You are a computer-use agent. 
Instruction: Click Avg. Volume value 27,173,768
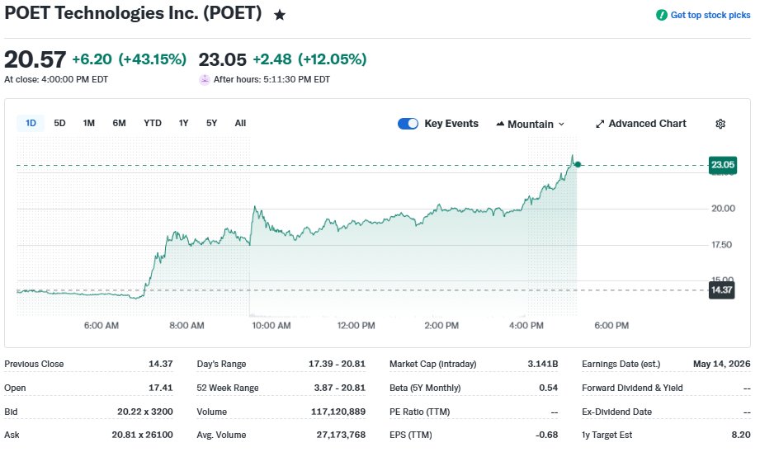(x=341, y=435)
